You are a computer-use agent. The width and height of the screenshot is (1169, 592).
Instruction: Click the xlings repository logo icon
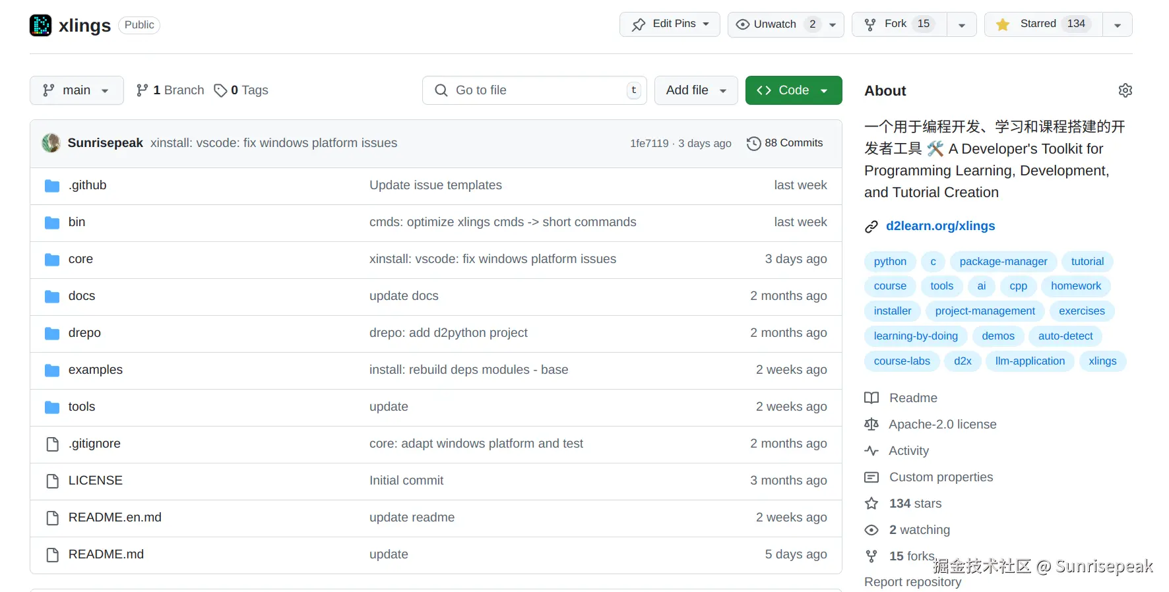pos(41,25)
